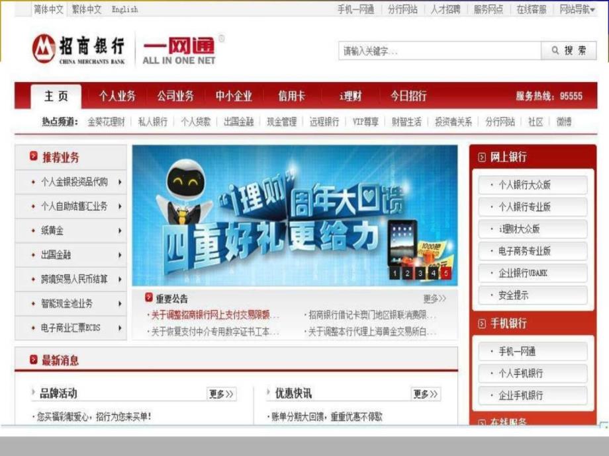609x456 pixels.
Task: Click the square icon beside 网上银行
Action: pyautogui.click(x=482, y=157)
